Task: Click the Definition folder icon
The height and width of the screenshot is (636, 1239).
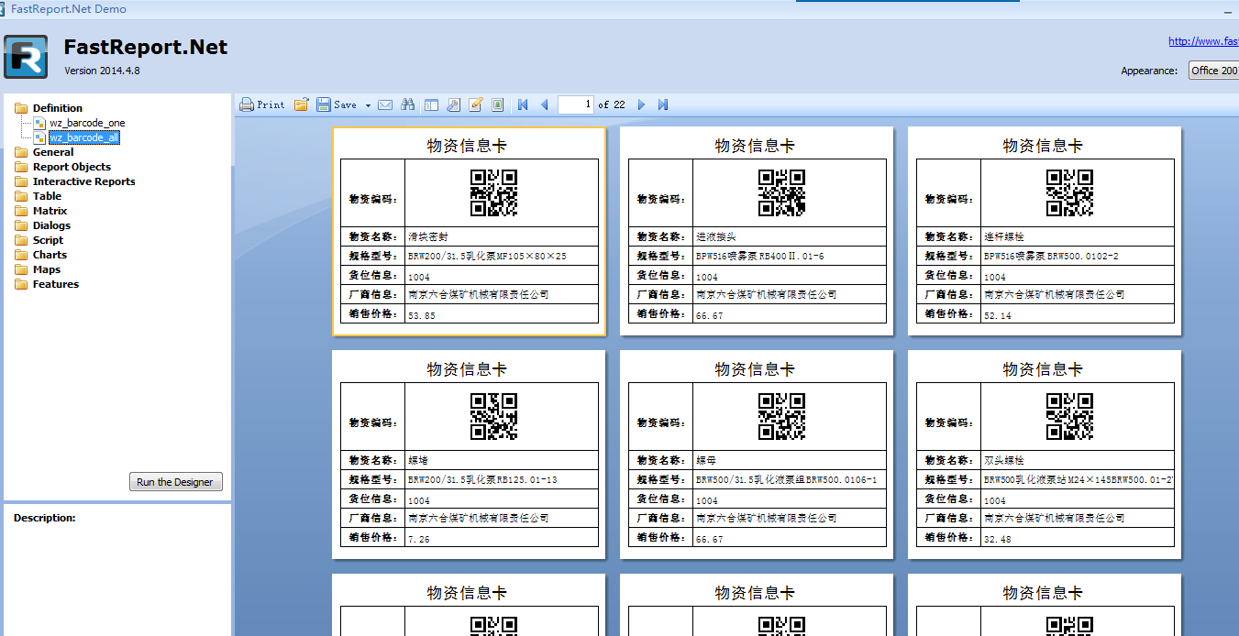Action: pyautogui.click(x=21, y=108)
